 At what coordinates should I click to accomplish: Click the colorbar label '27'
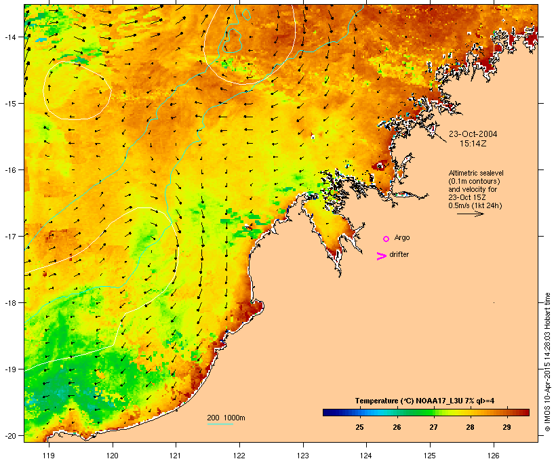point(433,427)
